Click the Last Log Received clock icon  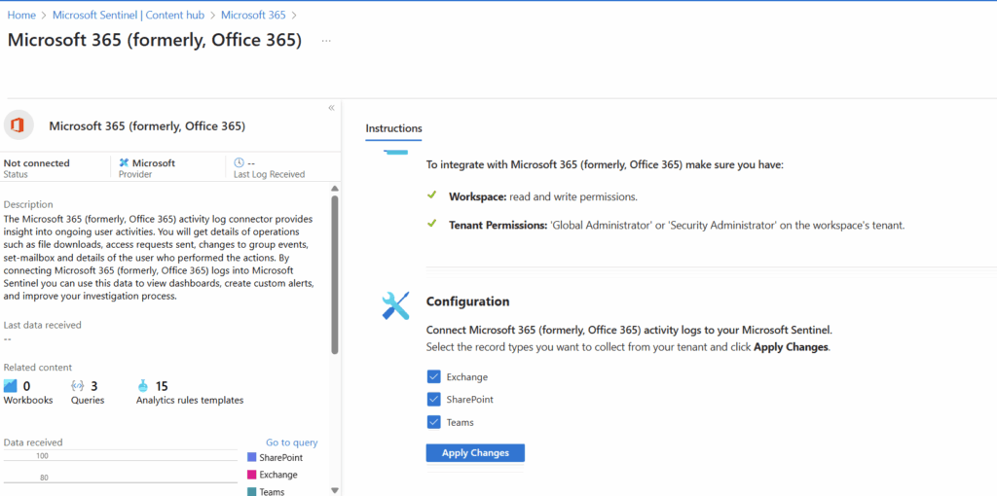tap(240, 162)
